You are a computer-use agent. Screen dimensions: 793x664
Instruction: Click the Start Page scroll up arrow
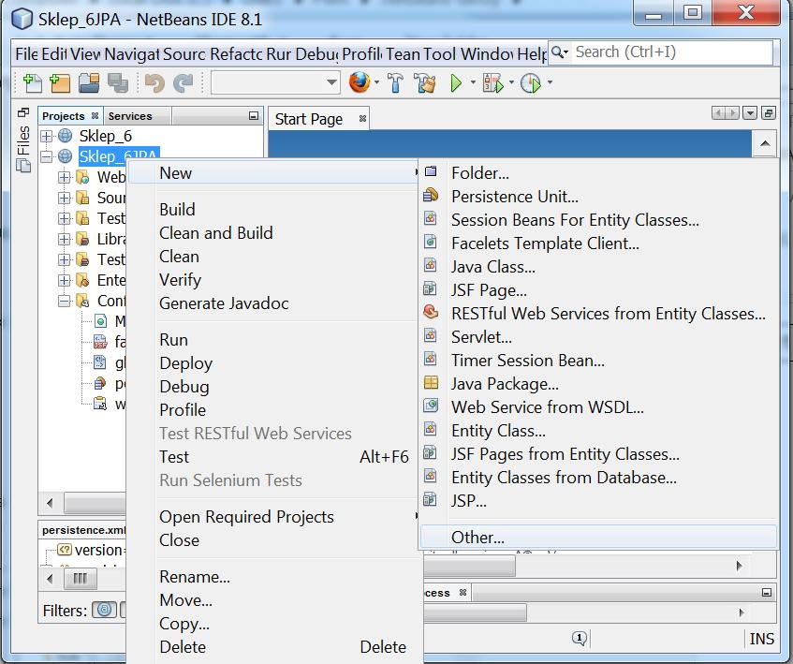point(765,143)
